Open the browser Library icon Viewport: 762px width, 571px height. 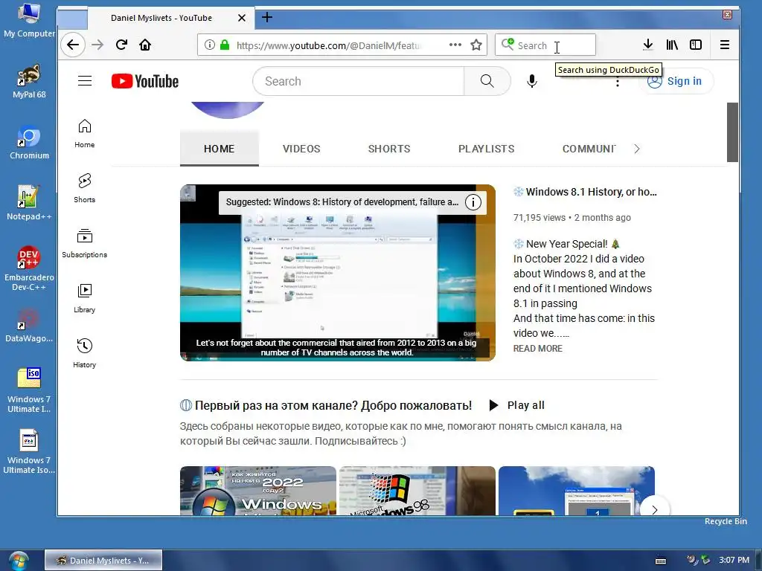coord(672,45)
